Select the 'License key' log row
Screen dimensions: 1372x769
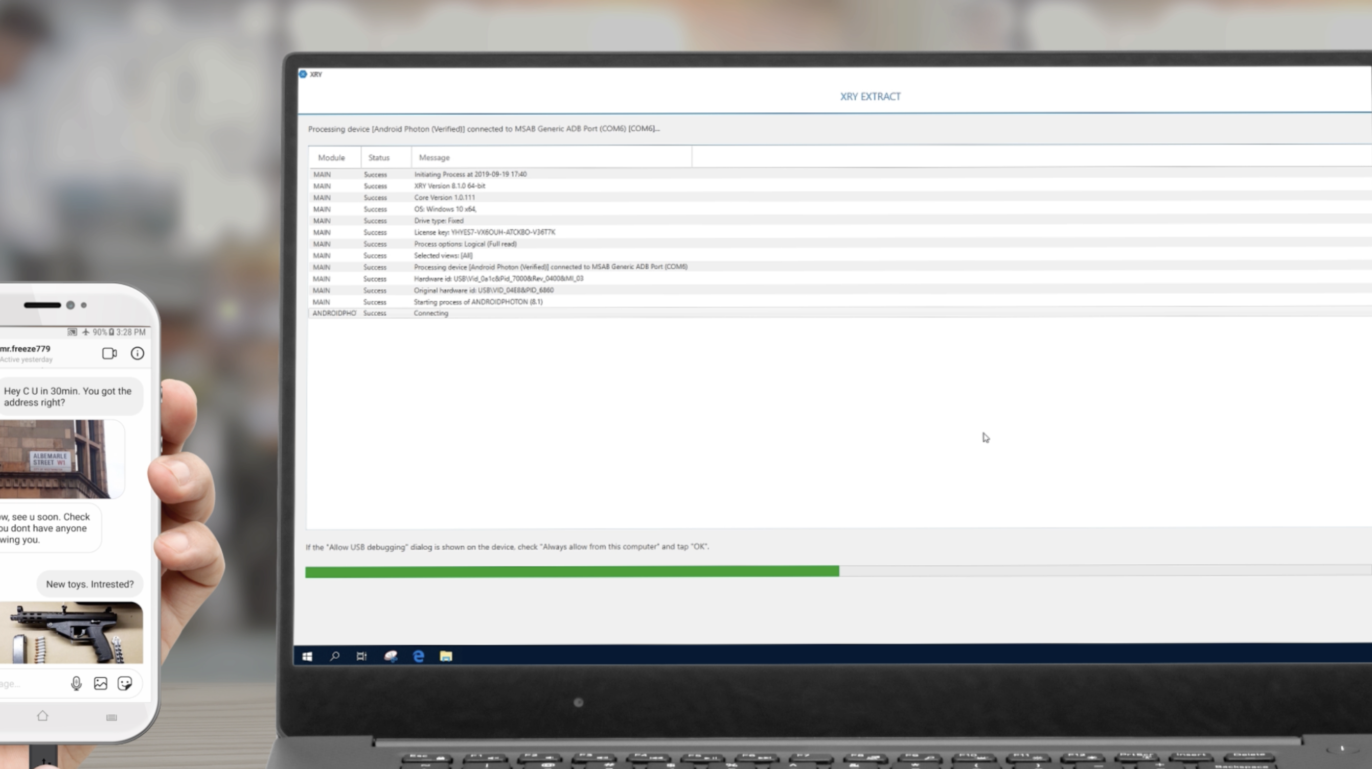tap(840, 232)
